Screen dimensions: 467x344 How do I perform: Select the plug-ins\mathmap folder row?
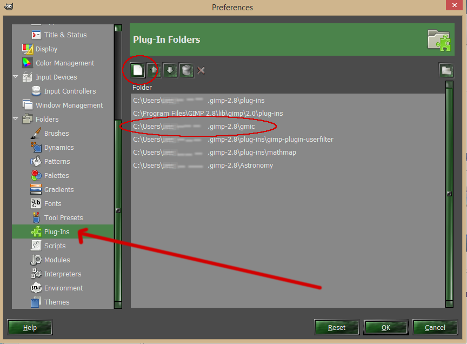(288, 153)
